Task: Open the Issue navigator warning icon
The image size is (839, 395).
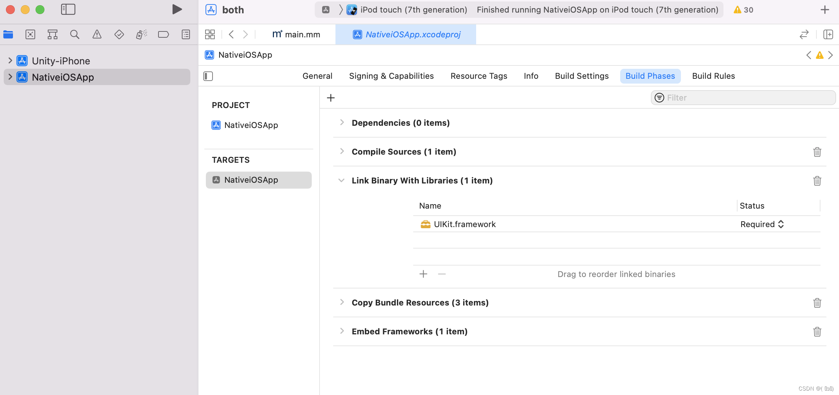Action: 97,34
